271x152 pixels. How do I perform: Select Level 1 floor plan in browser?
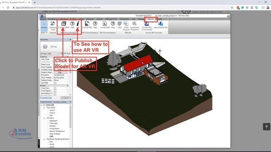click(52, 110)
